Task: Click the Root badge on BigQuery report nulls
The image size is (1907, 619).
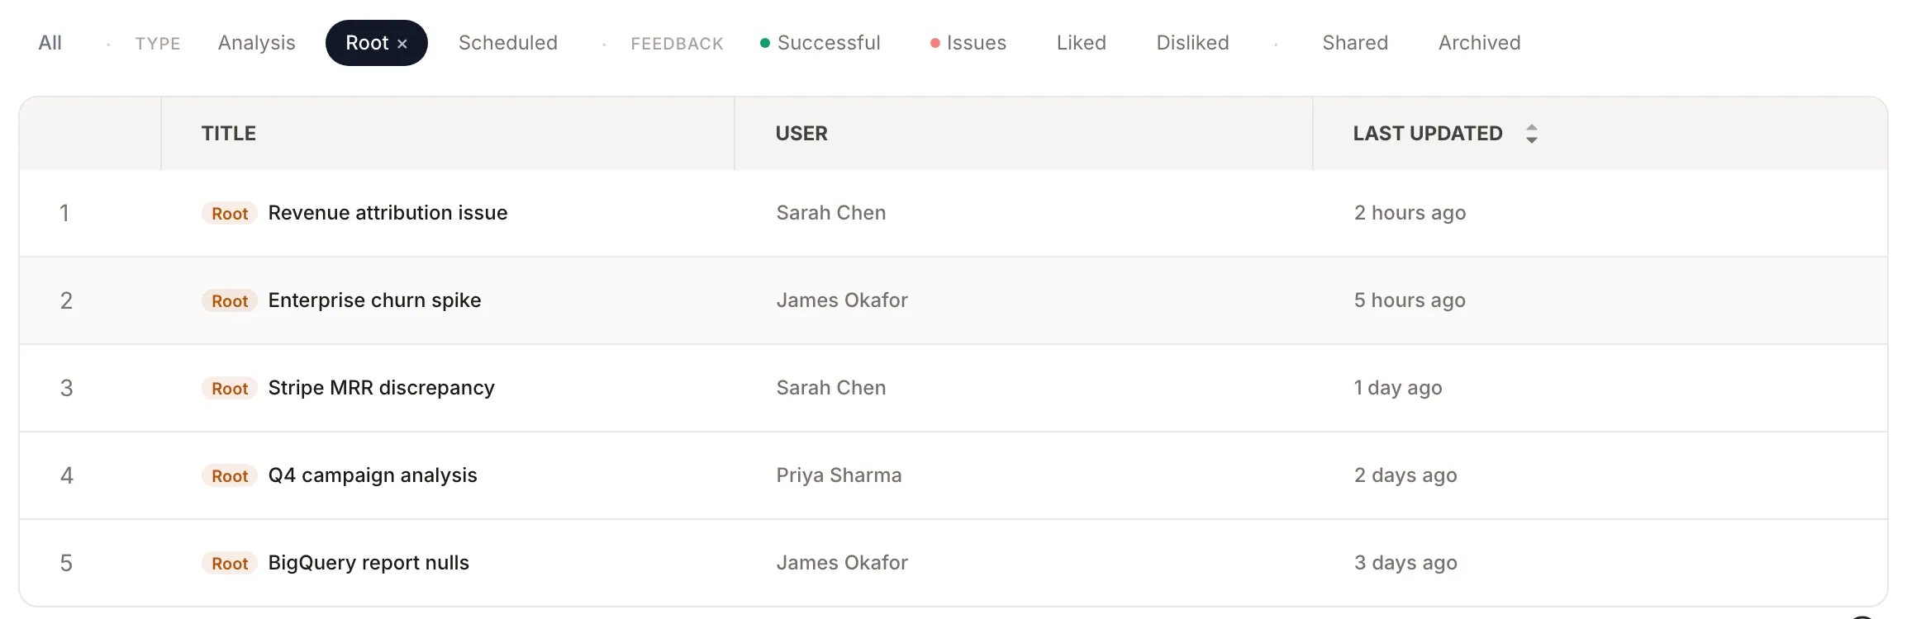Action: [x=229, y=563]
